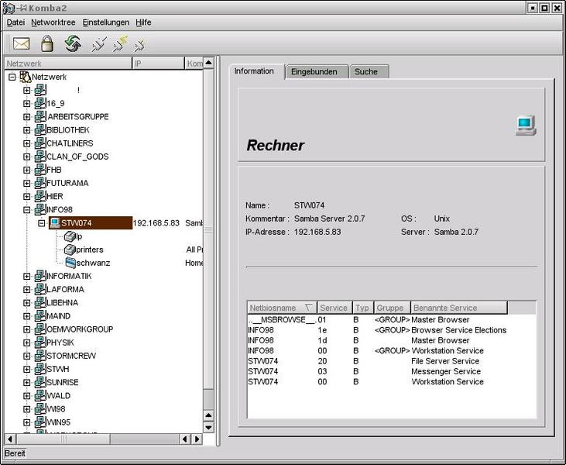Image resolution: width=566 pixels, height=465 pixels.
Task: Expand the OEMWORKGROUP workgroup
Action: point(26,329)
